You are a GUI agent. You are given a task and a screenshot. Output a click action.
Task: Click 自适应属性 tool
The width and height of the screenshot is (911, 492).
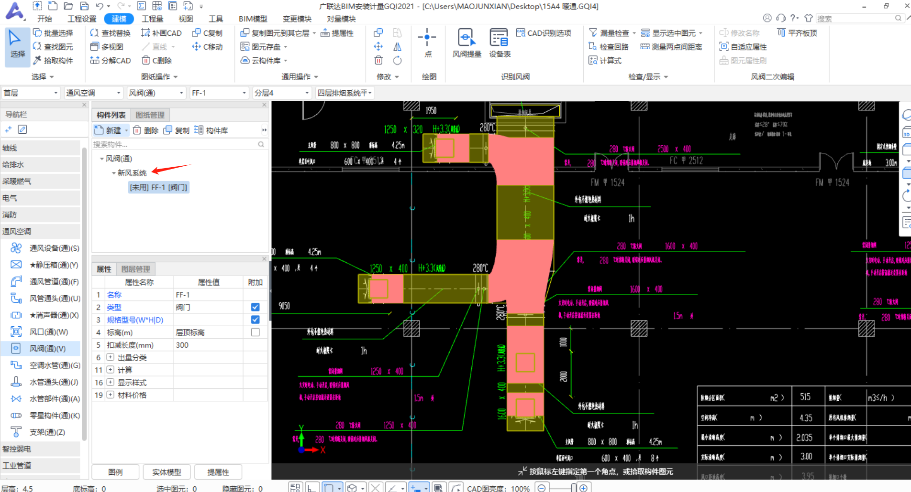[743, 47]
